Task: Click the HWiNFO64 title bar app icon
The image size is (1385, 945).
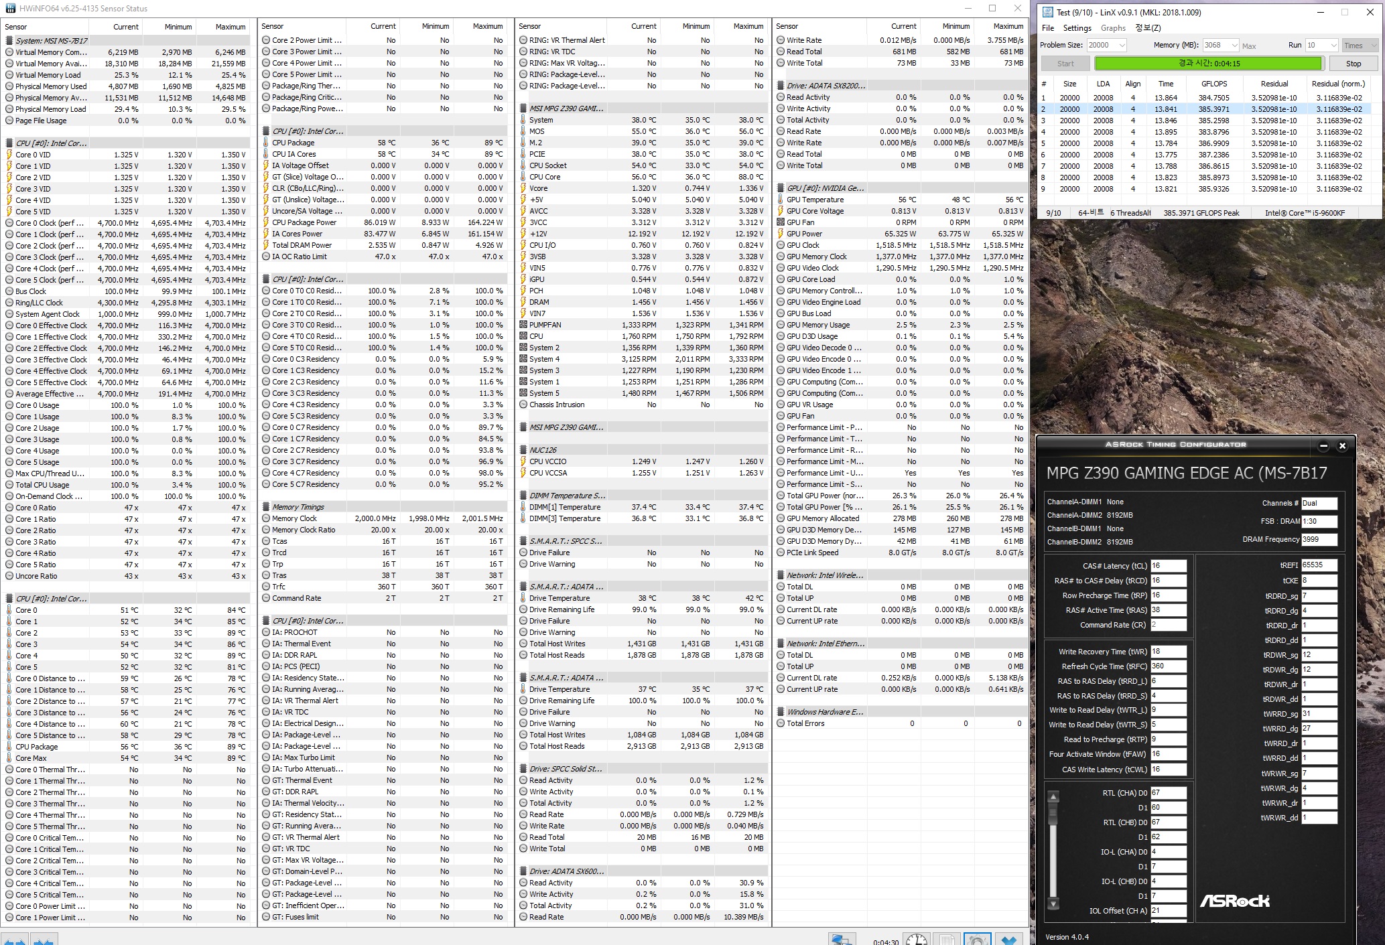Action: (x=9, y=9)
